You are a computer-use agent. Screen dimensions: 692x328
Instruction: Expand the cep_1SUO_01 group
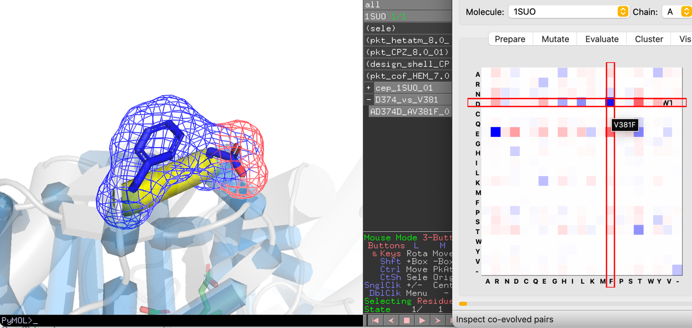click(x=369, y=88)
